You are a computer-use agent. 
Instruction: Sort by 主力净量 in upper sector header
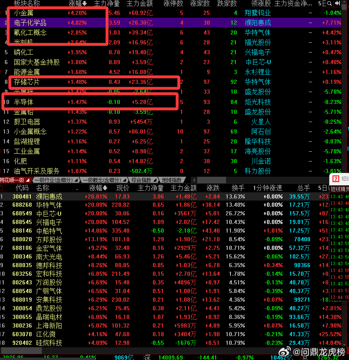coord(107,3)
